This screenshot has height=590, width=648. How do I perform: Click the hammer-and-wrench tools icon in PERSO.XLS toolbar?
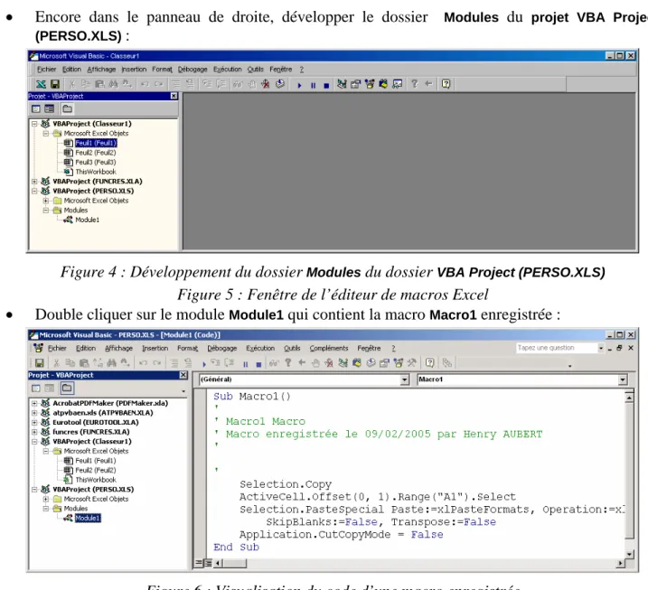click(x=411, y=362)
